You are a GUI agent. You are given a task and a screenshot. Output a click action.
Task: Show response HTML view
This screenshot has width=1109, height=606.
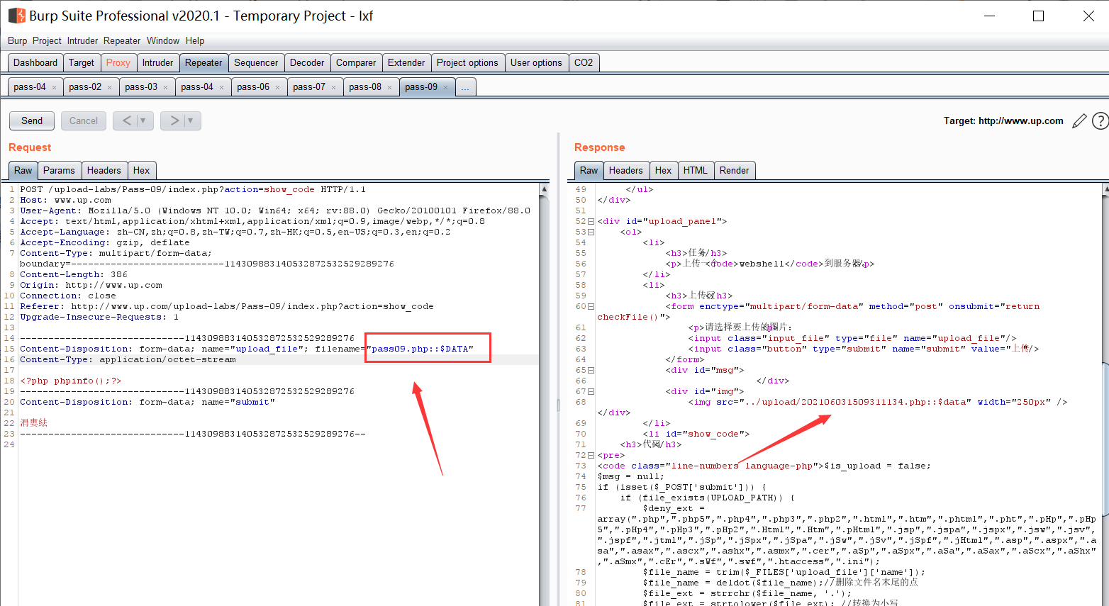[x=696, y=170]
